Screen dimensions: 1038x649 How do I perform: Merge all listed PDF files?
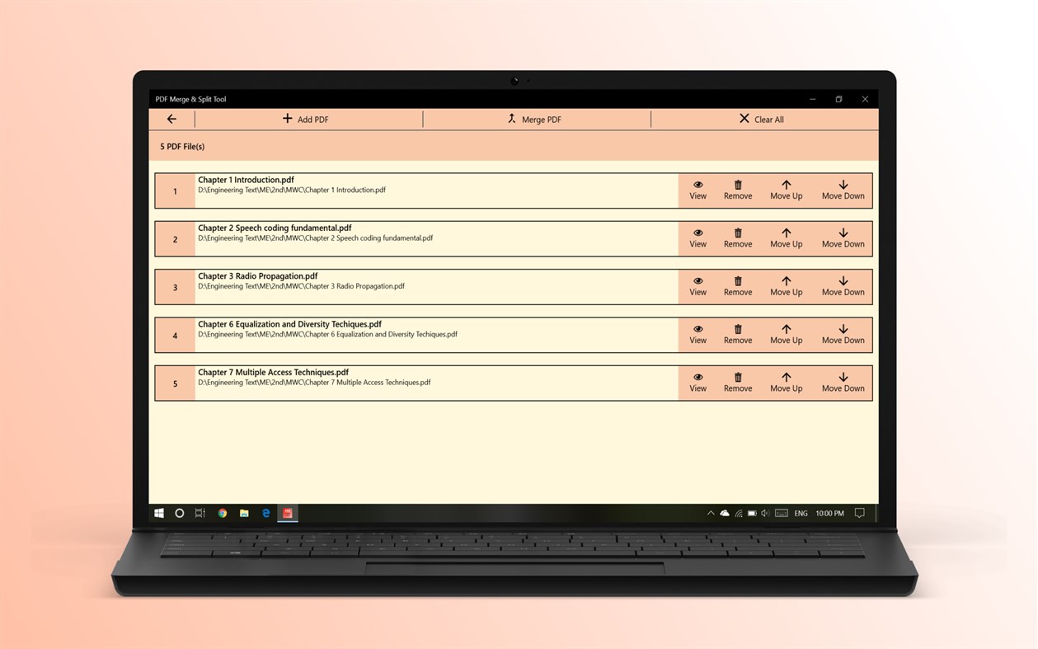tap(534, 119)
